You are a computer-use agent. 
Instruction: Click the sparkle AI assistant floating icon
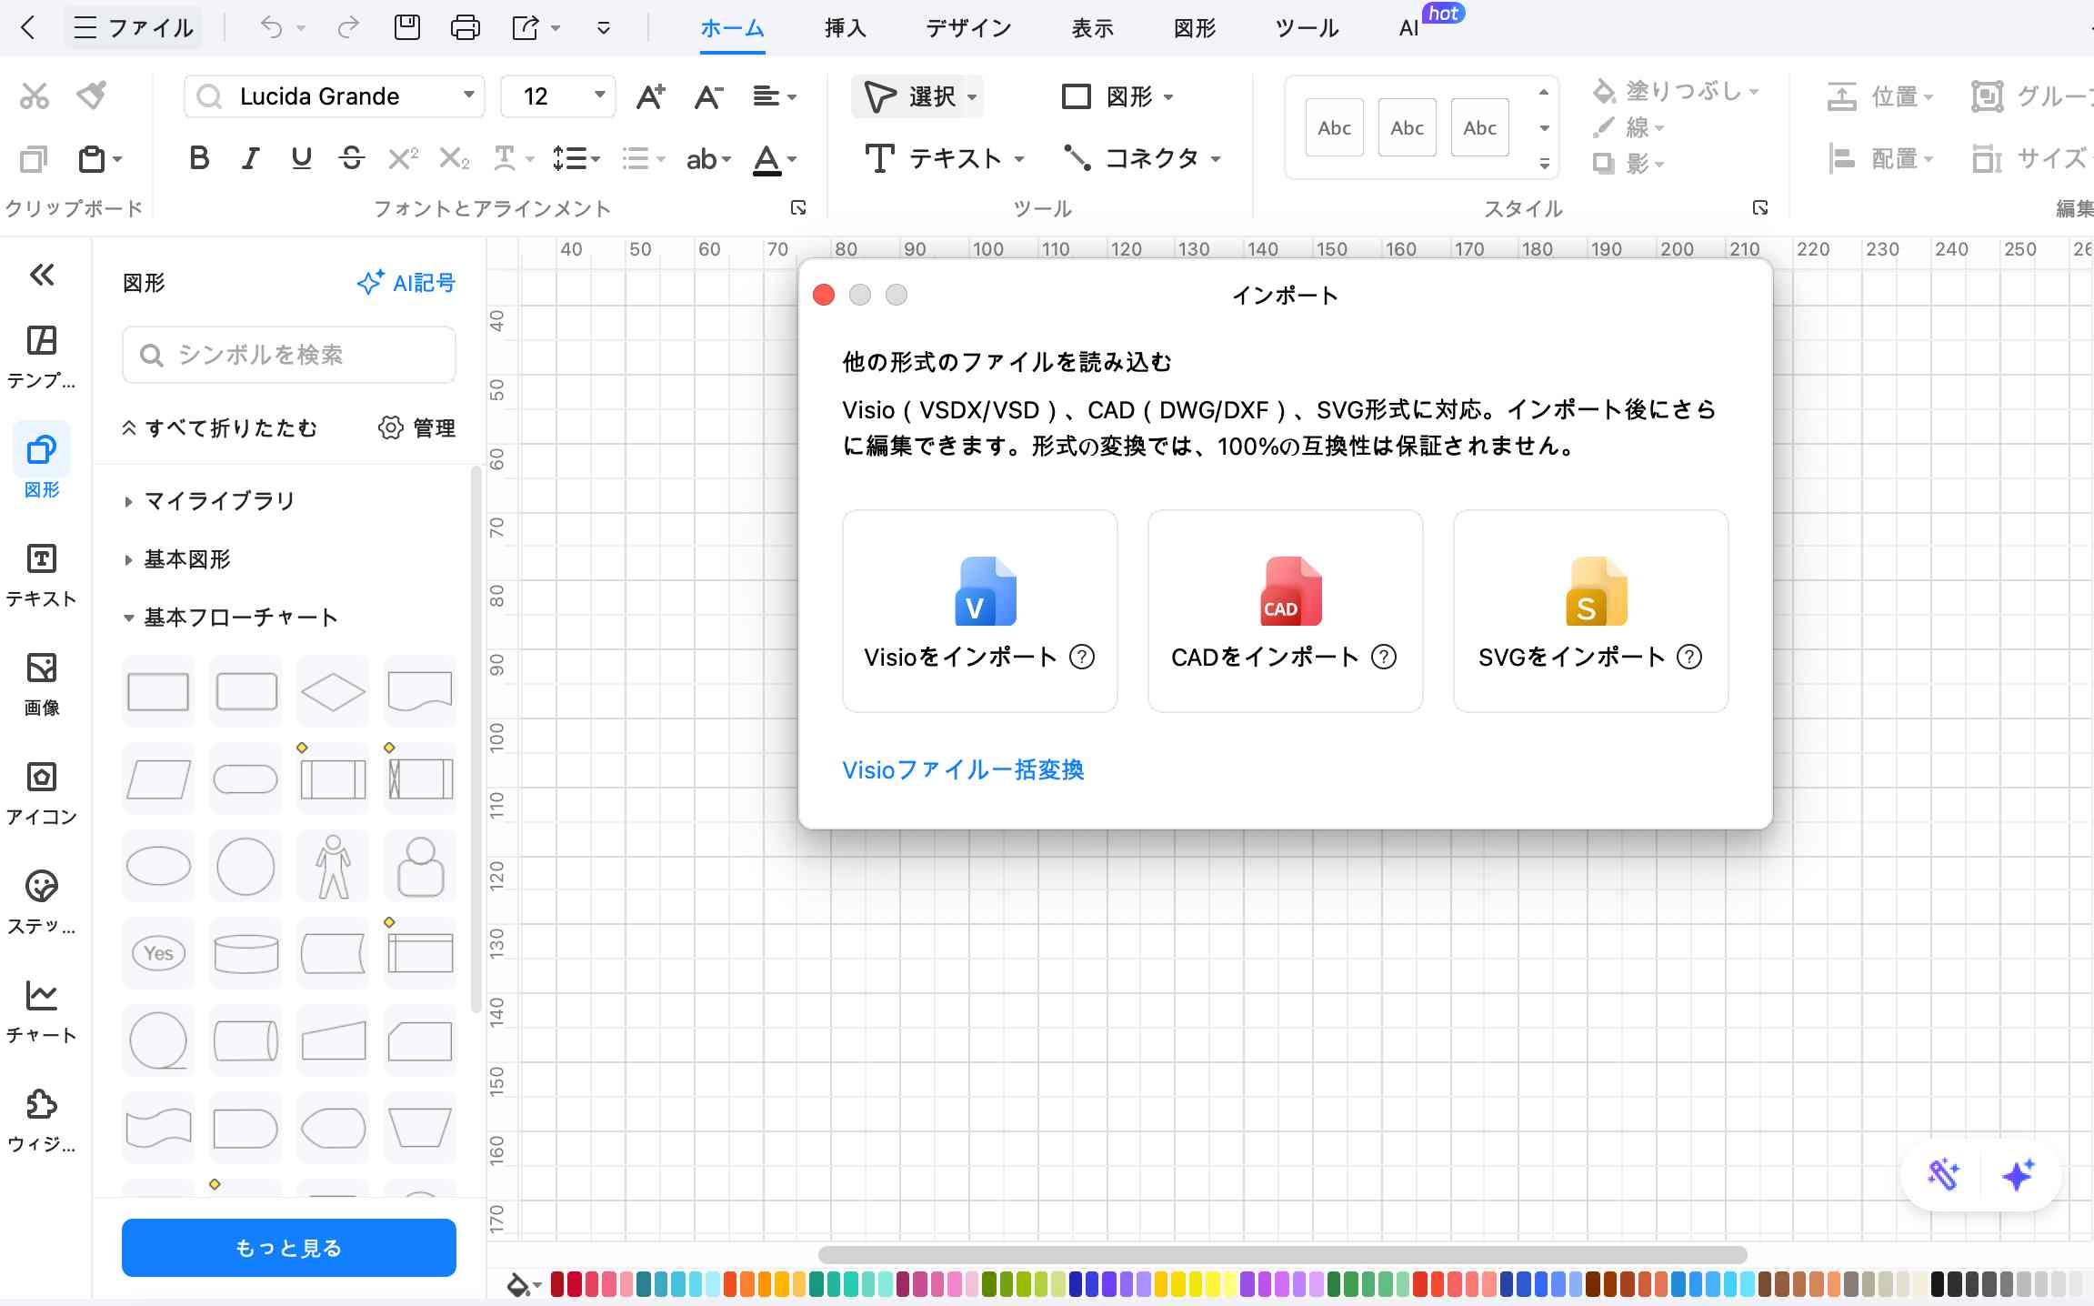[x=2018, y=1174]
